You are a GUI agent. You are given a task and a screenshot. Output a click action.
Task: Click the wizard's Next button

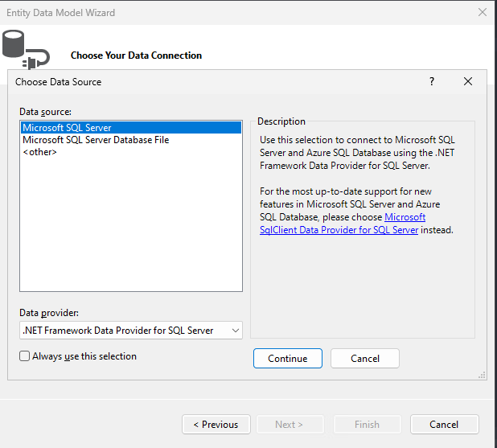pos(290,424)
